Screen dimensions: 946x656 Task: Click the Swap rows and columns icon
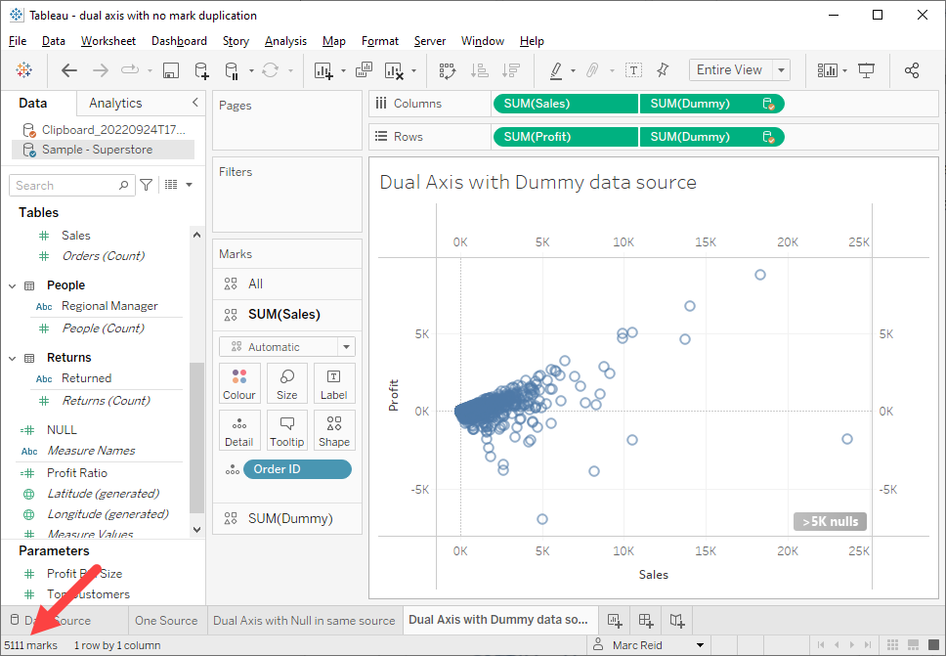(448, 70)
